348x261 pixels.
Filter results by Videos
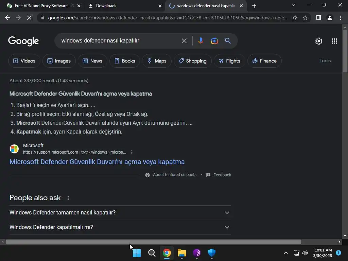click(24, 61)
